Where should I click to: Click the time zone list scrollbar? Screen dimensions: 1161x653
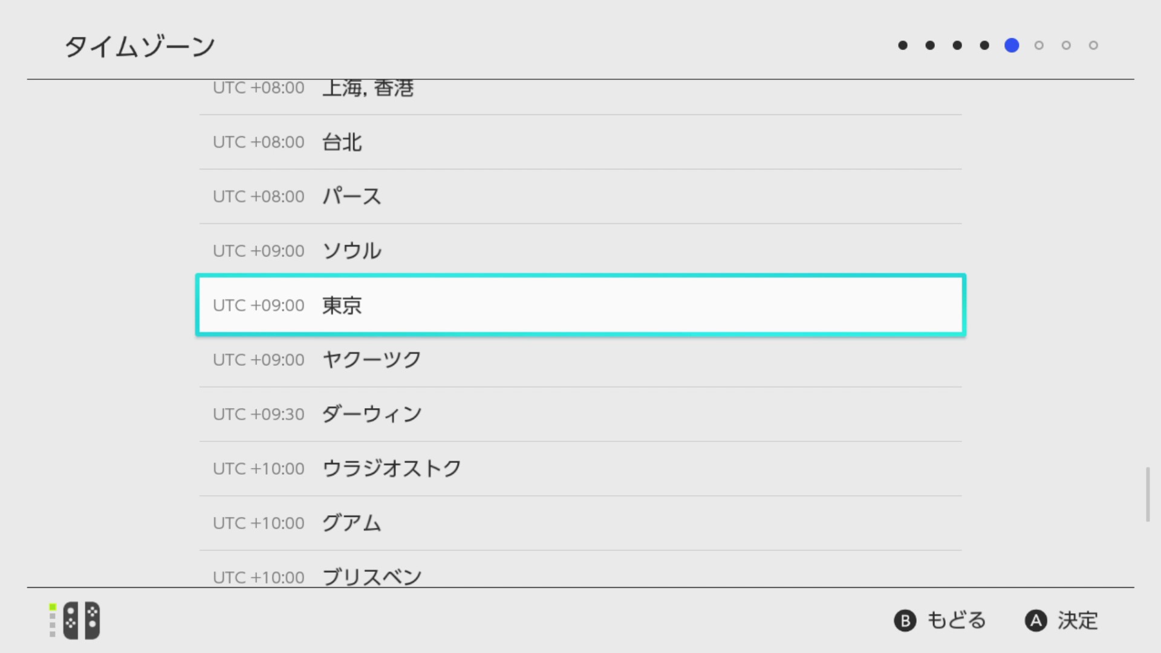coord(1148,494)
